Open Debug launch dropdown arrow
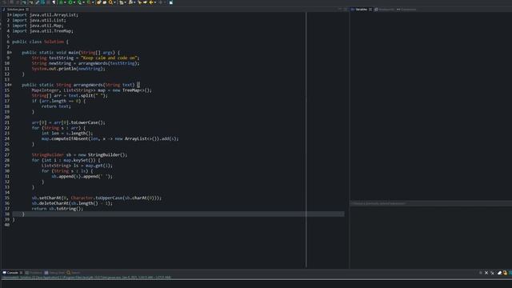512x288 pixels. (65, 2)
